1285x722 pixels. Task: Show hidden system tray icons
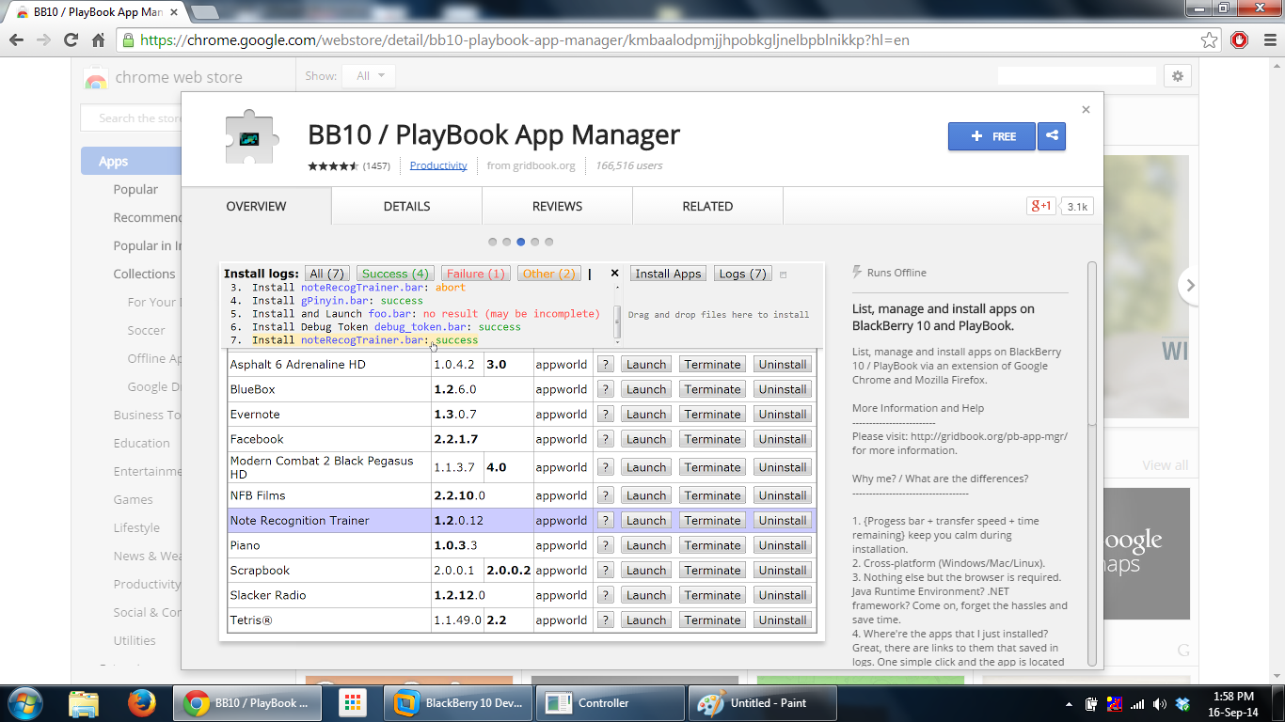(x=1070, y=703)
